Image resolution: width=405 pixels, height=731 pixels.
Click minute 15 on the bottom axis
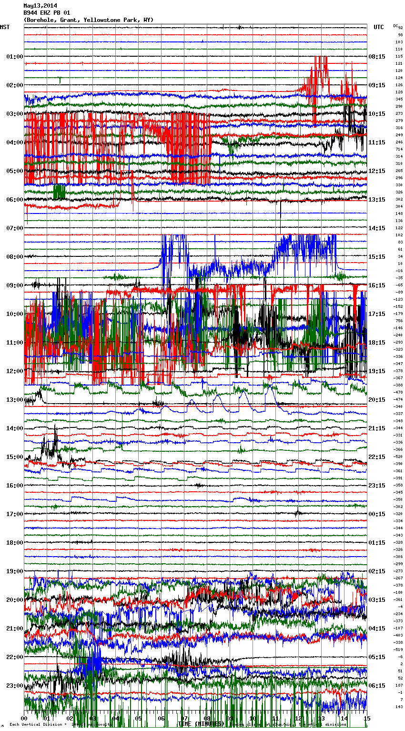point(367,718)
